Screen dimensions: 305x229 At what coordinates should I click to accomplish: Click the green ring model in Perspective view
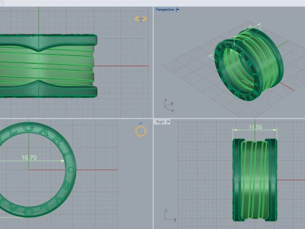[249, 65]
